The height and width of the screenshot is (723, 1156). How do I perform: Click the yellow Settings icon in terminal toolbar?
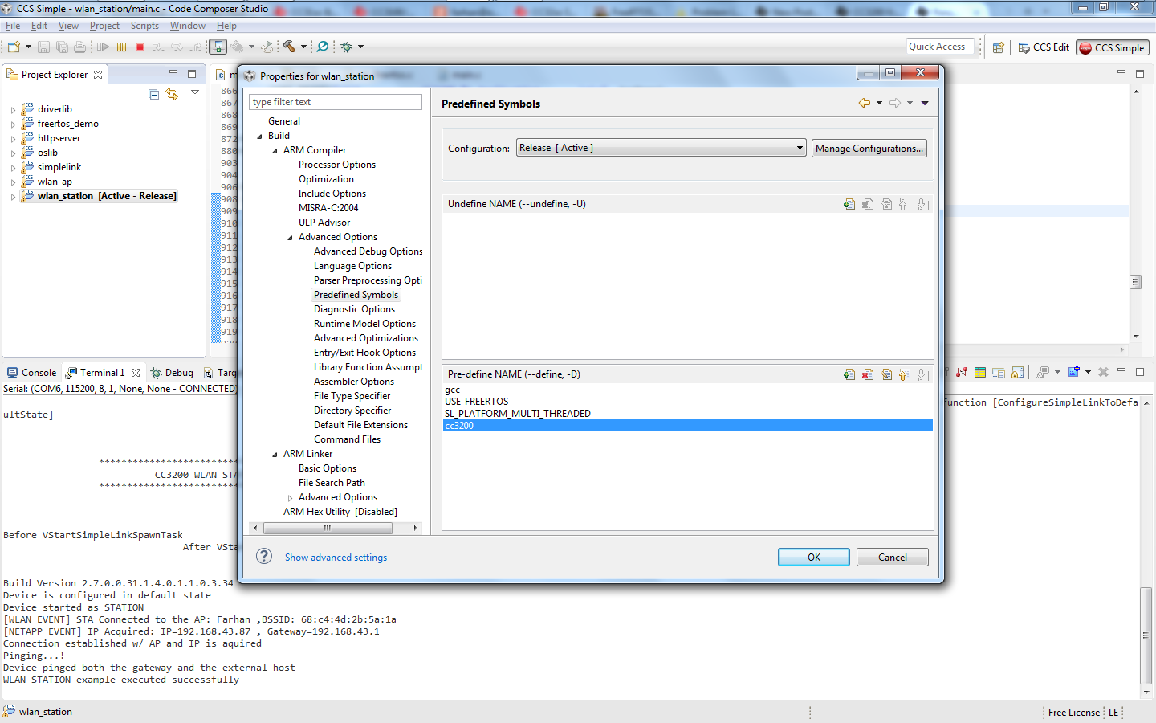coord(980,372)
